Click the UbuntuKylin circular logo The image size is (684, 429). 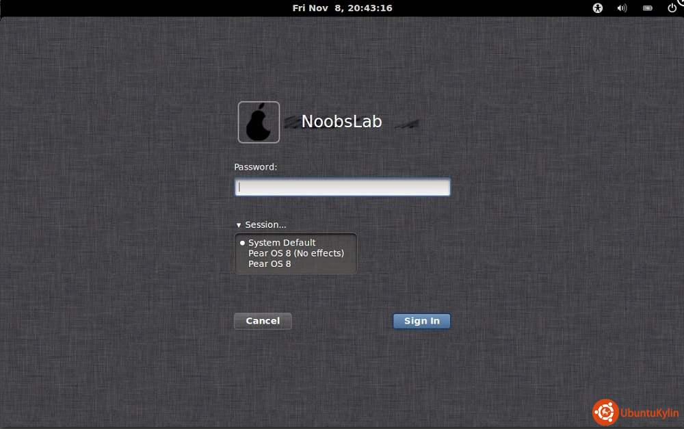[605, 412]
